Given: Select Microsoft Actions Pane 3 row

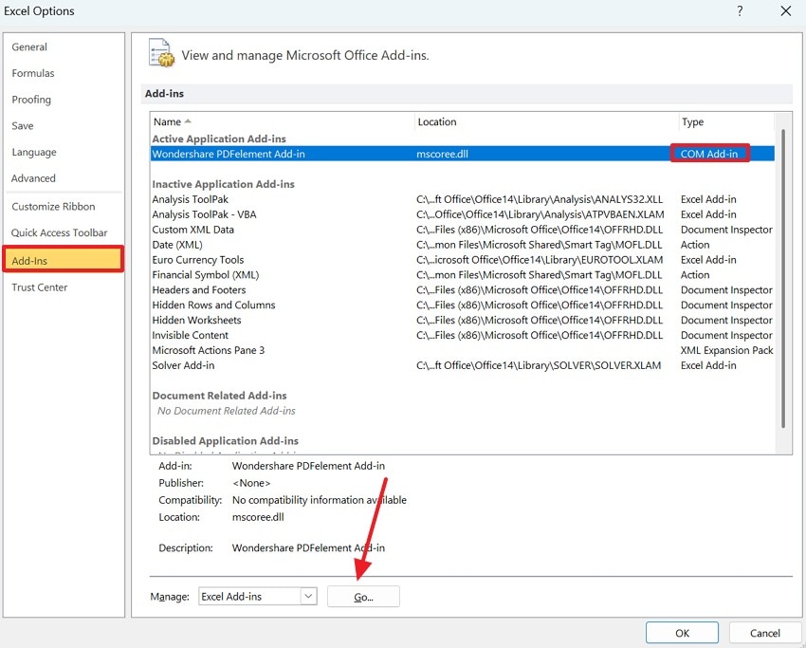Looking at the screenshot, I should click(x=462, y=350).
